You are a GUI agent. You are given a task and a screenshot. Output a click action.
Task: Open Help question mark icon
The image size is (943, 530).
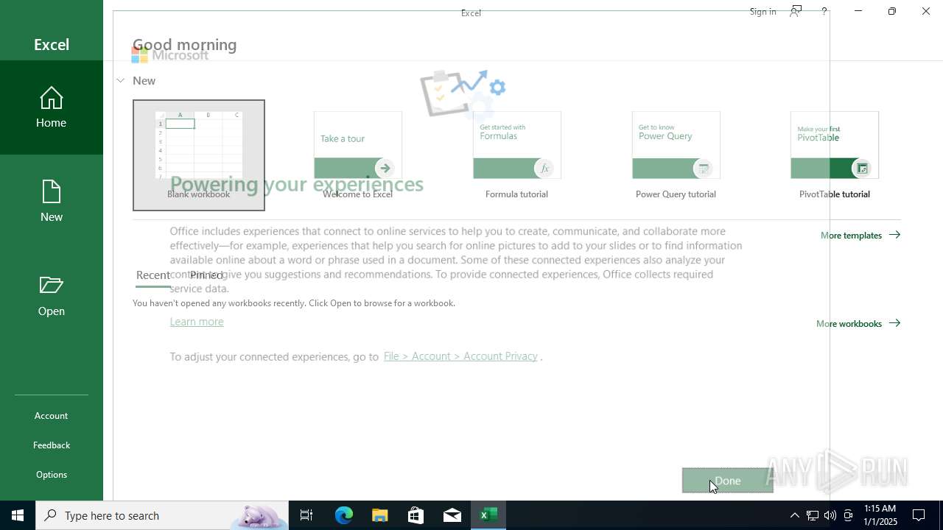(x=824, y=12)
